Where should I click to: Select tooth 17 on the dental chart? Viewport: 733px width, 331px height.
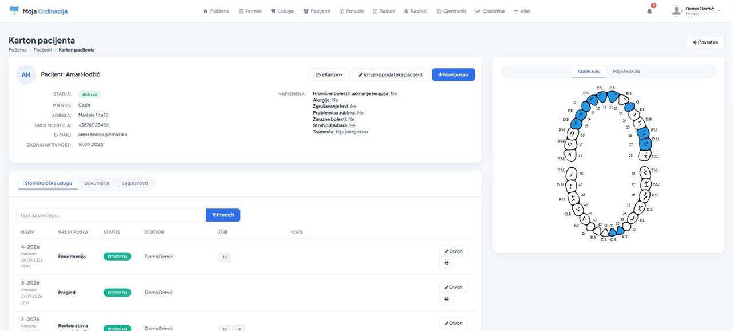(570, 144)
